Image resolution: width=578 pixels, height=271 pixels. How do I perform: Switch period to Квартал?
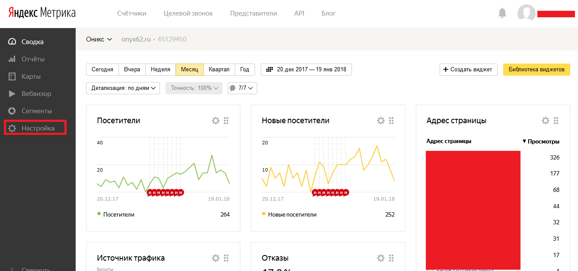point(219,70)
